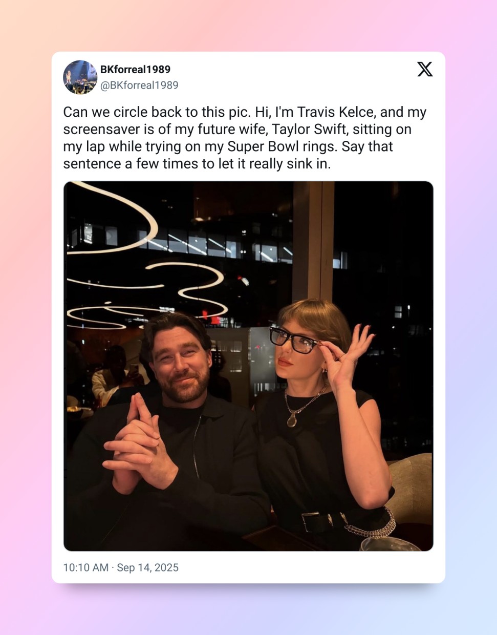The width and height of the screenshot is (497, 635).
Task: Click the drinking glass in photo corner
Action: click(x=389, y=544)
